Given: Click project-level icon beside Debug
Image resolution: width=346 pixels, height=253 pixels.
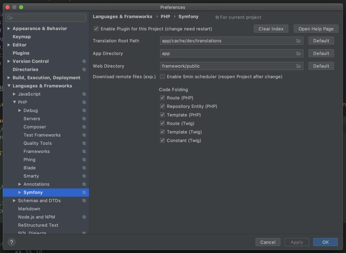Looking at the screenshot, I should point(84,110).
